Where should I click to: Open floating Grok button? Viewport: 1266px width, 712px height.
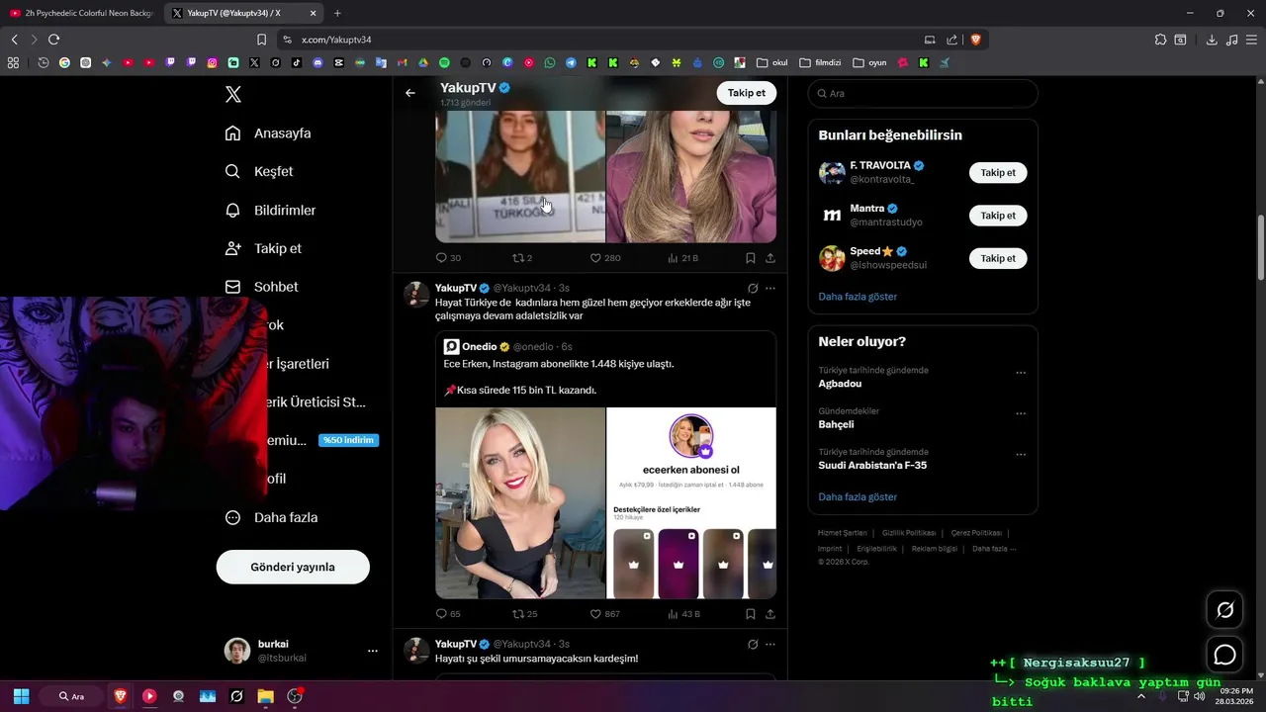[x=1224, y=610]
